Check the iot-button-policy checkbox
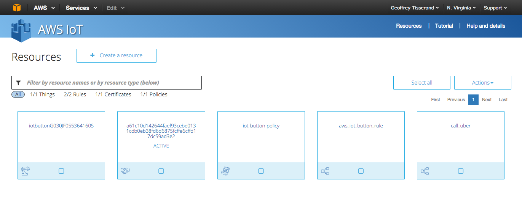522x209 pixels. point(261,171)
